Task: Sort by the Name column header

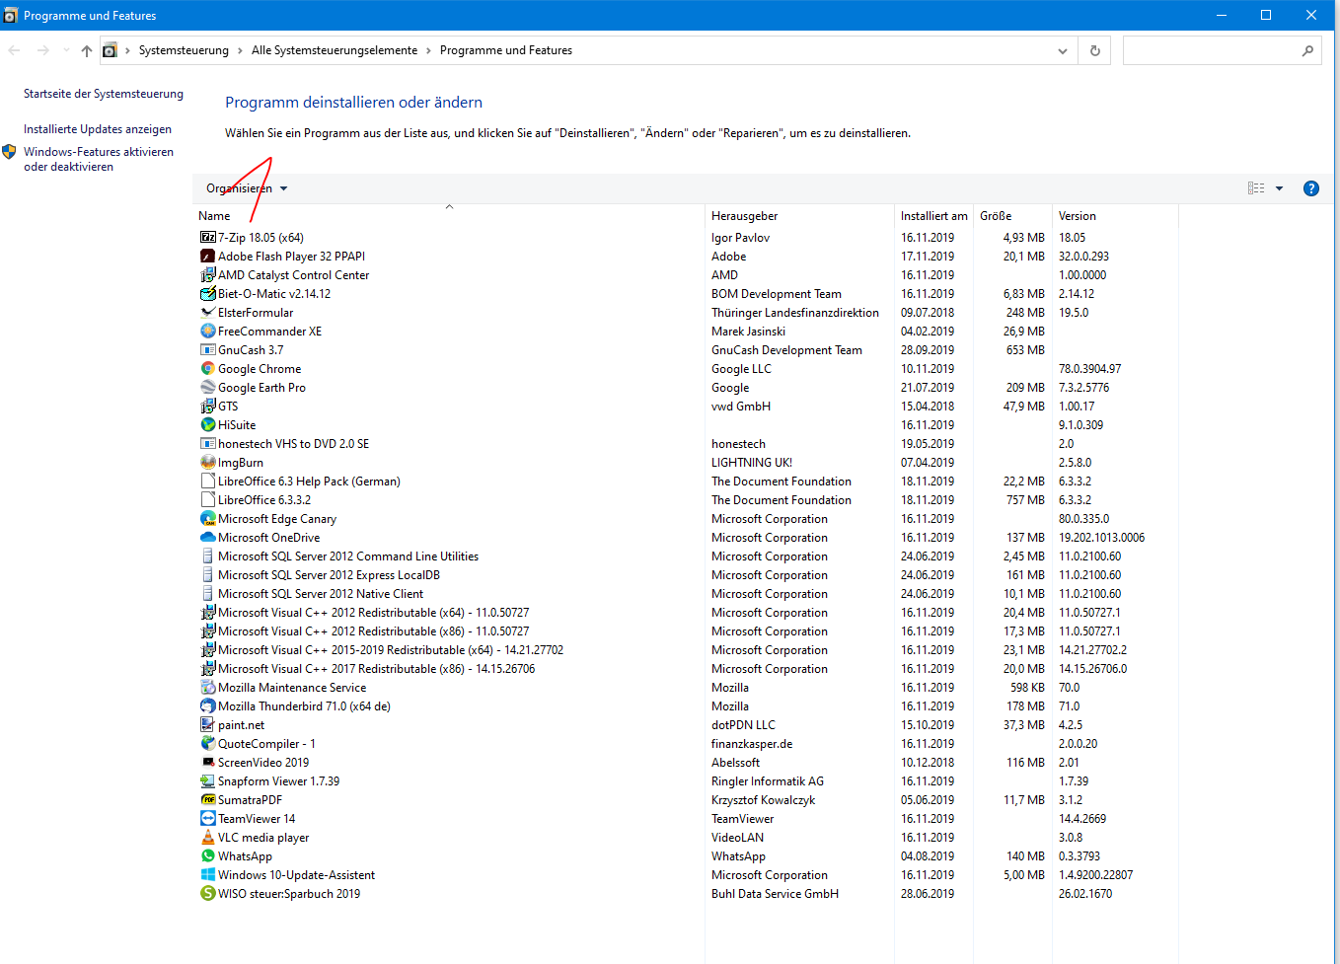Action: (214, 216)
